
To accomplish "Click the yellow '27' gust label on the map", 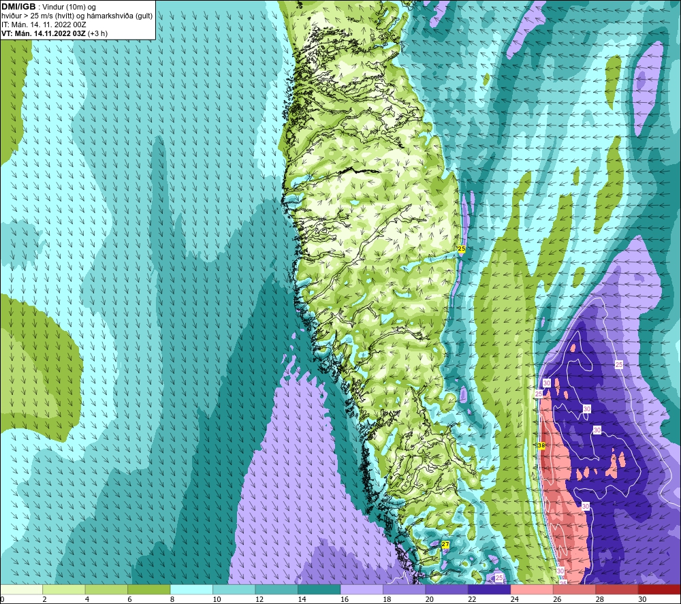I will (x=445, y=545).
